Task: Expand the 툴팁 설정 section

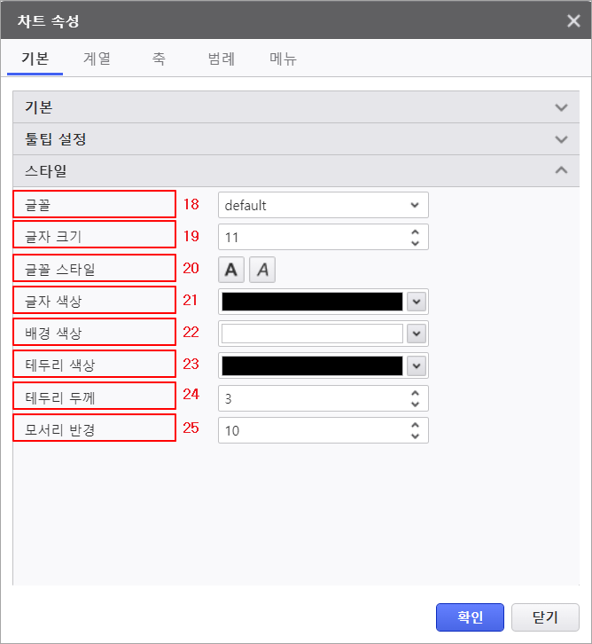Action: [560, 139]
